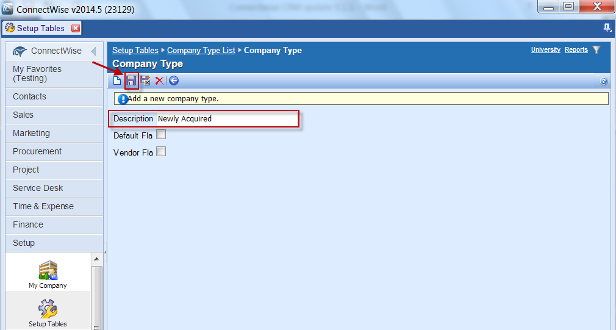This screenshot has width=616, height=330.
Task: Click the blue info icon in message bar
Action: [122, 99]
